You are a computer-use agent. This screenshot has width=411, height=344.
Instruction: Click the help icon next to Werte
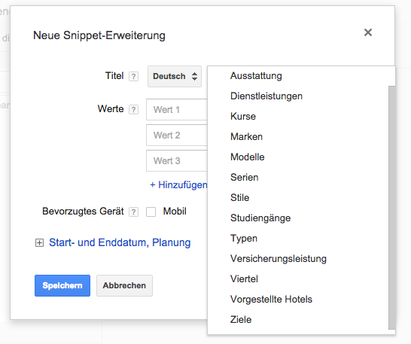tap(133, 110)
